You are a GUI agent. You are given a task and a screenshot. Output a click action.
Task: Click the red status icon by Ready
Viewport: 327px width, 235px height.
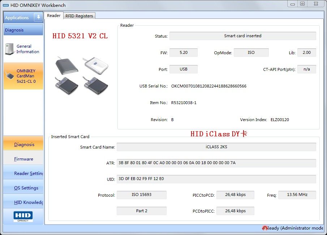[265, 228]
